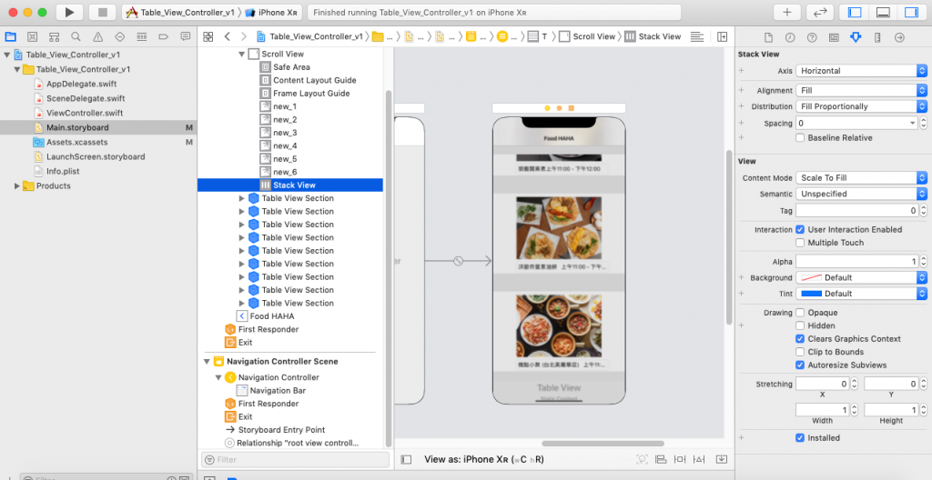Enable the Clip to Bounds checkbox
932x480 pixels.
pos(800,352)
